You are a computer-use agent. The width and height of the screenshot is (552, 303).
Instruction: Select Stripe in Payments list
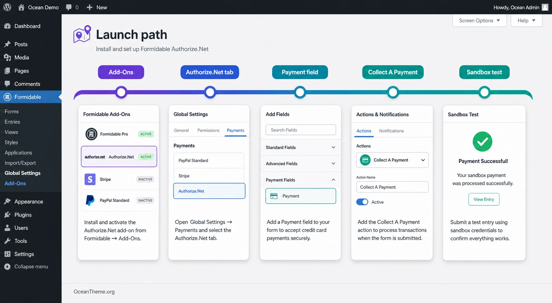pos(209,176)
